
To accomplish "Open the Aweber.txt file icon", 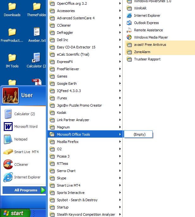I will 37,32.
